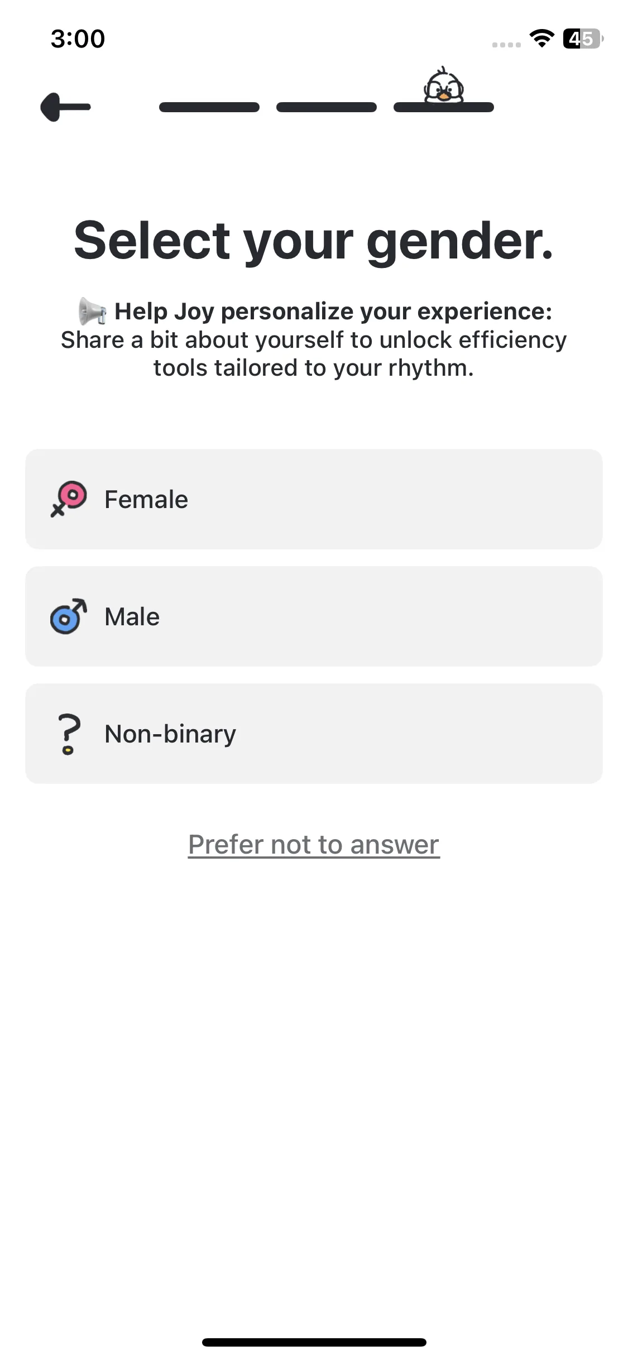Click the pink female symbol icon
This screenshot has width=628, height=1360.
69,499
